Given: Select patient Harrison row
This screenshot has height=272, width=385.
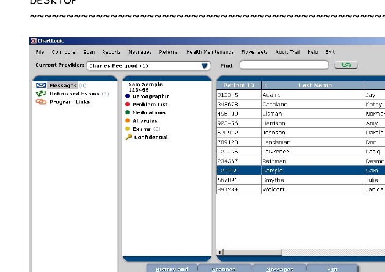Looking at the screenshot, I should click(x=301, y=123).
